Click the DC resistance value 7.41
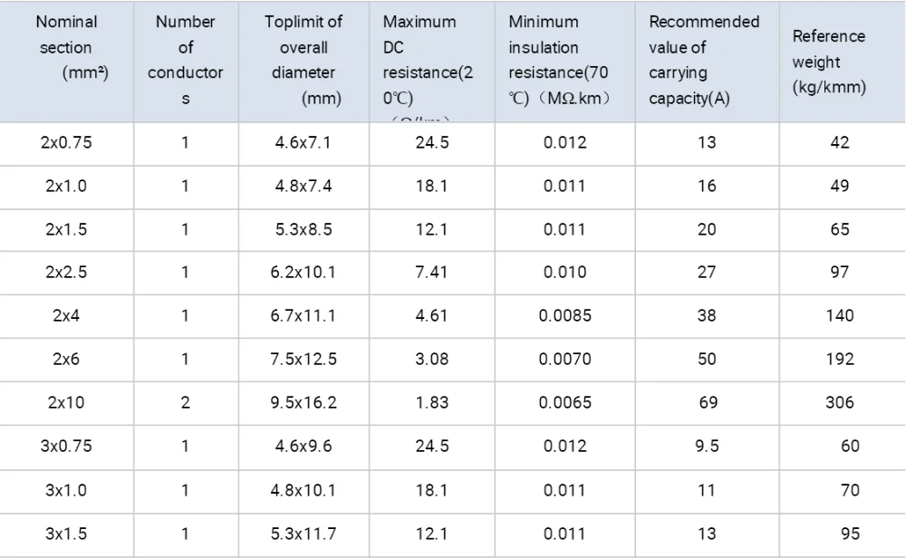 click(431, 273)
